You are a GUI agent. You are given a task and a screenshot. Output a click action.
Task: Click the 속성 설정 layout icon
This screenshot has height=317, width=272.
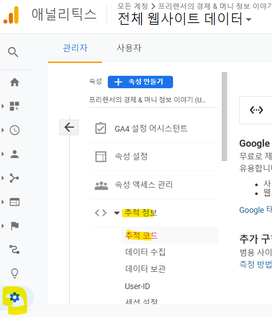point(101,157)
